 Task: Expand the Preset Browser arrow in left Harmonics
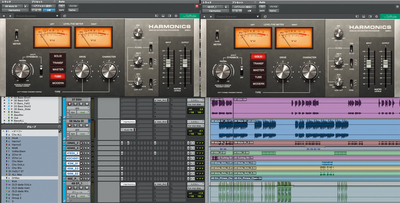point(57,16)
